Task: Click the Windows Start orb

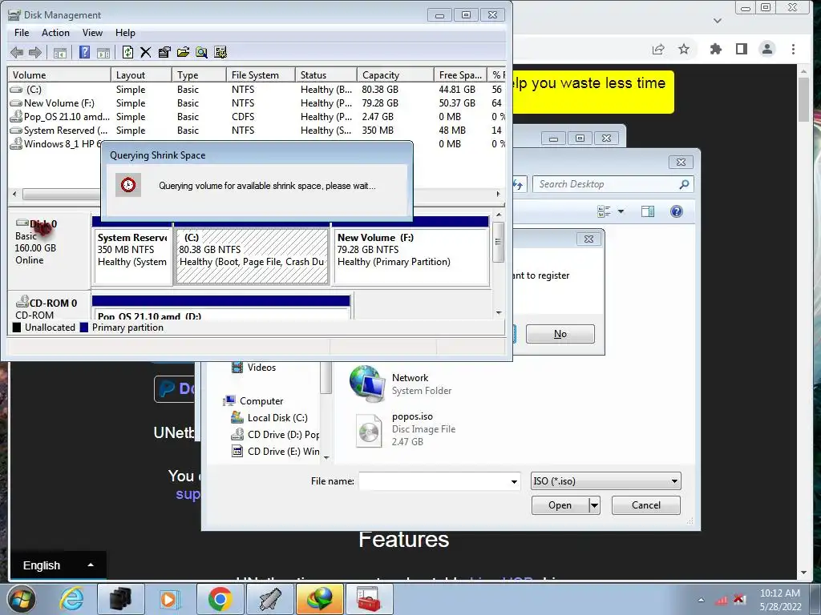Action: click(x=22, y=599)
